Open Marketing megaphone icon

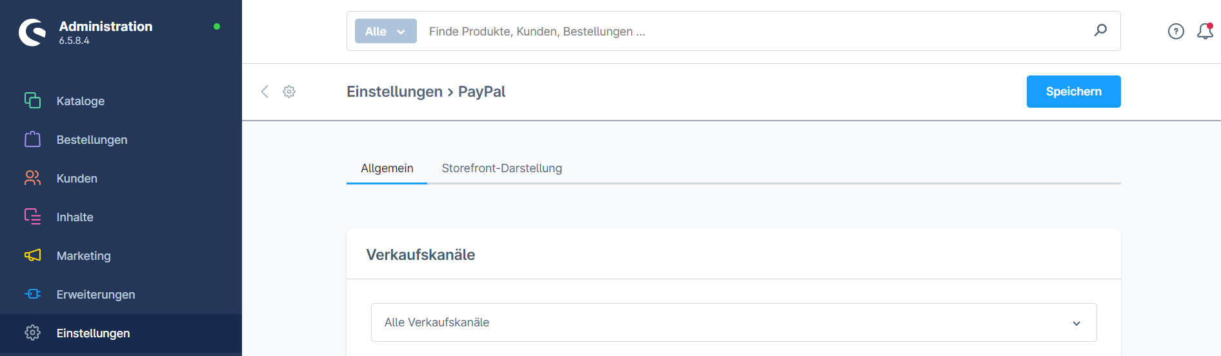point(32,255)
